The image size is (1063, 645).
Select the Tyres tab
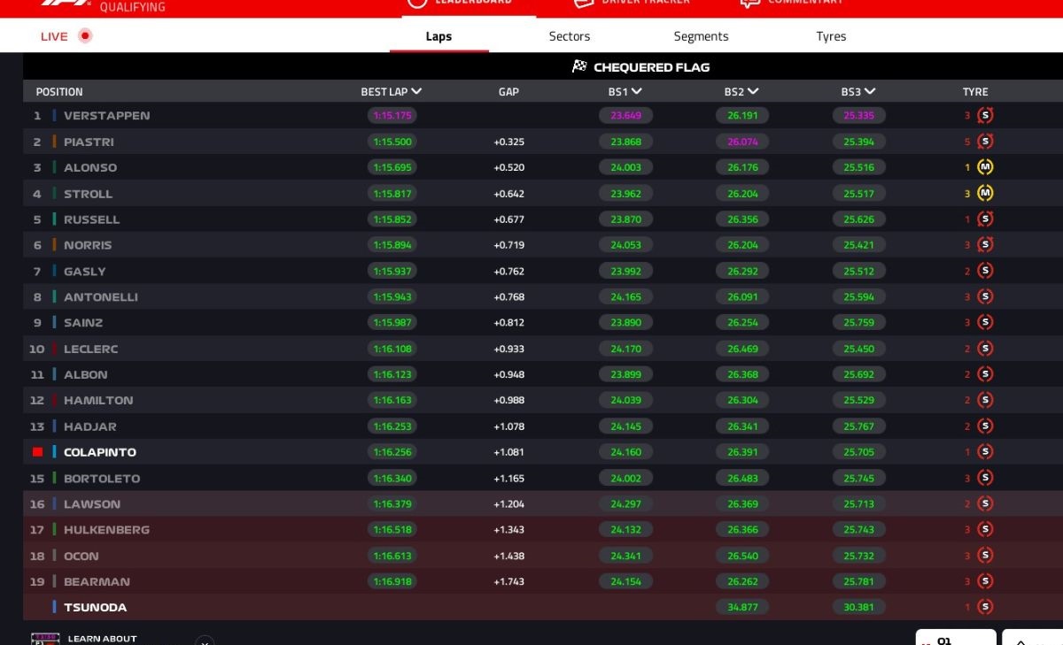[x=831, y=36]
